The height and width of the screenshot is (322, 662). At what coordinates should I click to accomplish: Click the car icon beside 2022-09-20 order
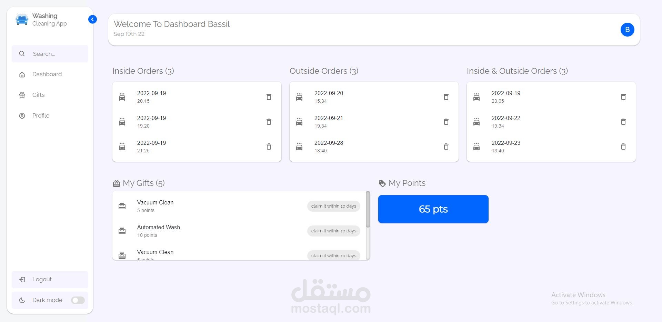pyautogui.click(x=299, y=97)
